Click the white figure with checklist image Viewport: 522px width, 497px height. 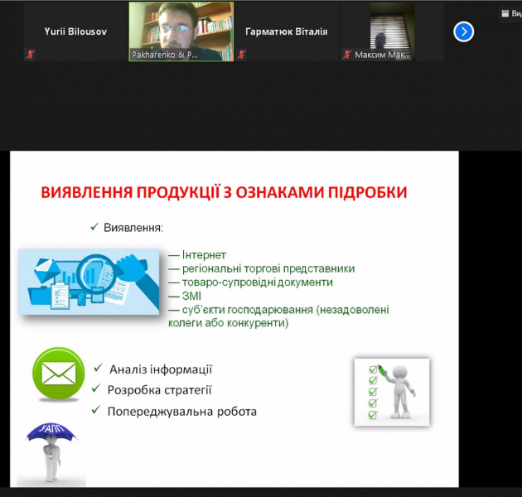(391, 392)
